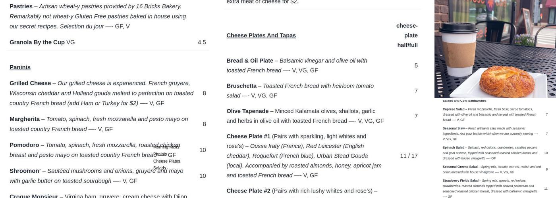Select the Bread & Oil Plate item
556x198 pixels.
pyautogui.click(x=249, y=61)
